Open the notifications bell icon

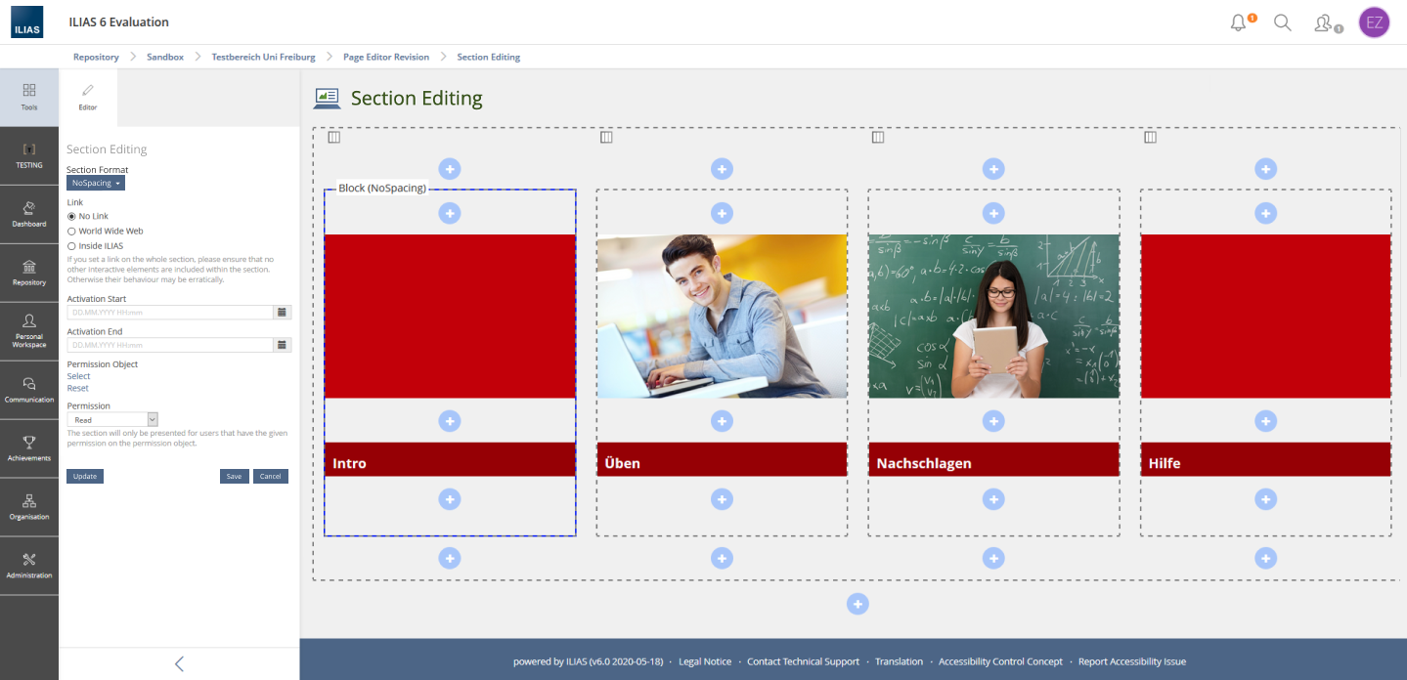tap(1239, 22)
